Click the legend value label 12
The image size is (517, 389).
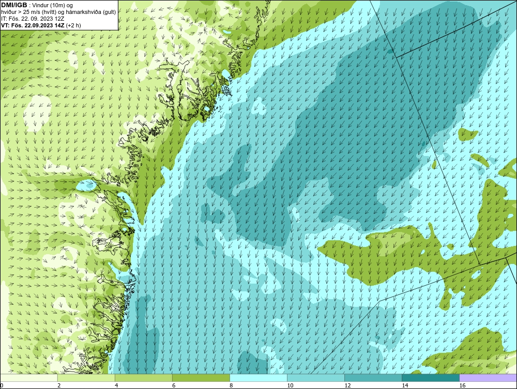347,386
